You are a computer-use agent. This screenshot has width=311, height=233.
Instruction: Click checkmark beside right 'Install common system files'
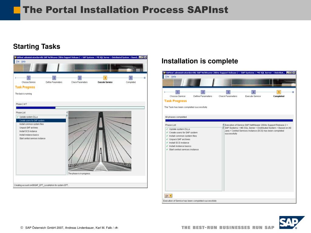tap(167, 136)
